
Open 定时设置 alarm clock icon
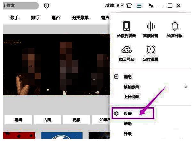pyautogui.click(x=151, y=50)
